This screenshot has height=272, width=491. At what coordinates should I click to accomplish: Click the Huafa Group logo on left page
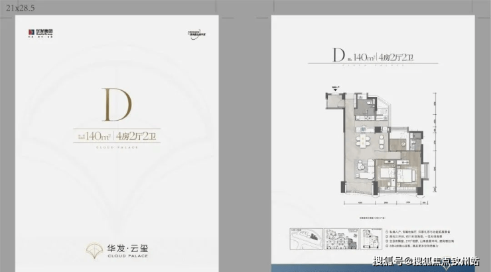click(x=40, y=33)
